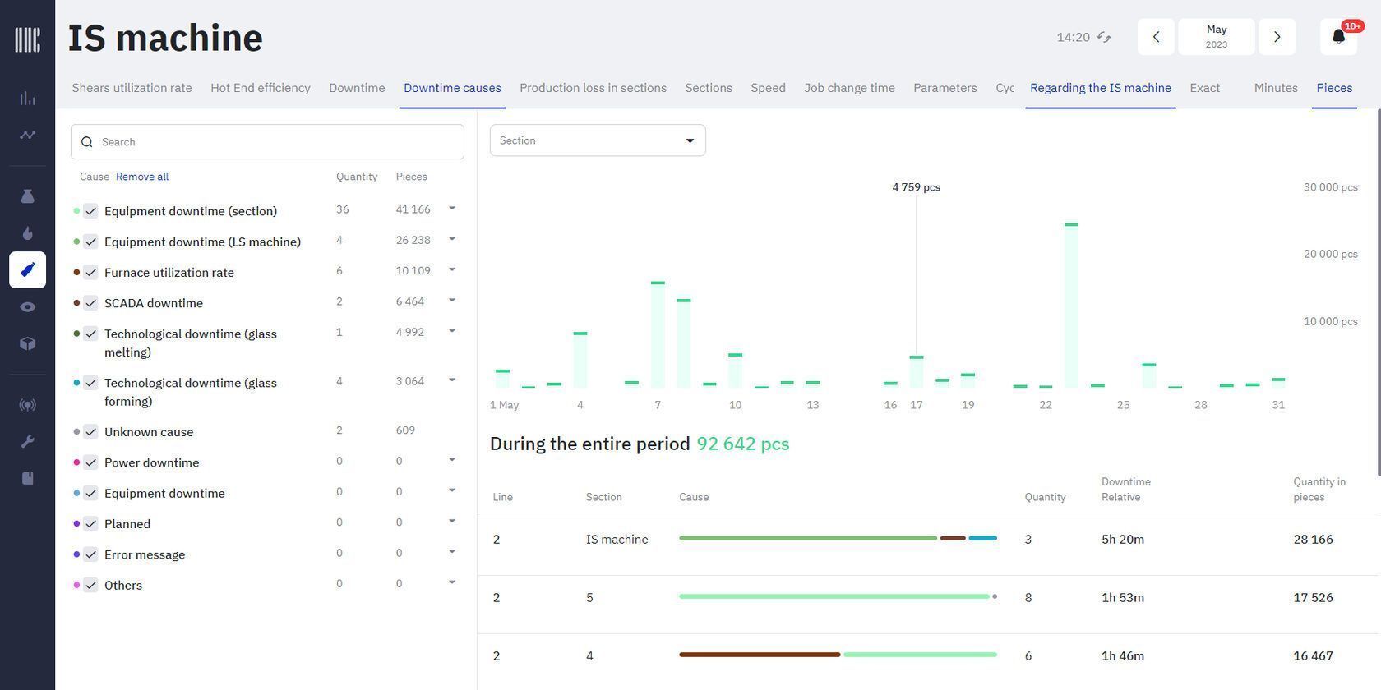Image resolution: width=1381 pixels, height=690 pixels.
Task: Open the wrench maintenance sidebar icon
Action: pyautogui.click(x=27, y=442)
